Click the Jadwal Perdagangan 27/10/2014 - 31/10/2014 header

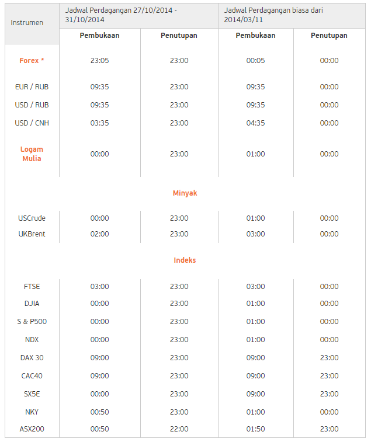pos(121,15)
